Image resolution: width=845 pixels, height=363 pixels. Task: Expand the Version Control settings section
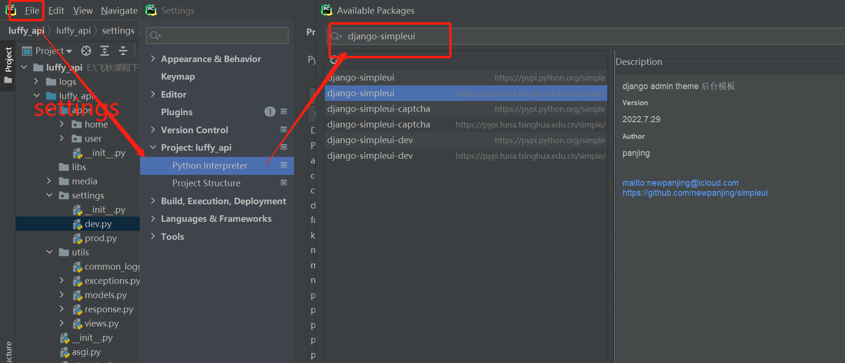coord(153,129)
